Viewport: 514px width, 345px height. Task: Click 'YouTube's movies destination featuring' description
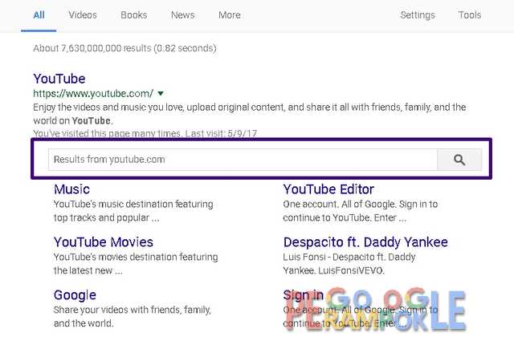(136, 257)
